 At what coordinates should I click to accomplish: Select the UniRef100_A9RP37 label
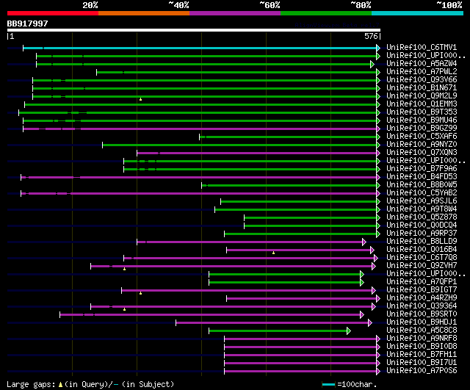coord(422,234)
